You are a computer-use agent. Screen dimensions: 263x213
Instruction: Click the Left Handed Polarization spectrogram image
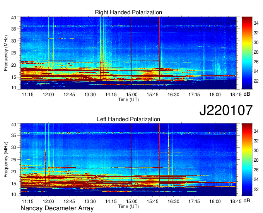[128, 160]
